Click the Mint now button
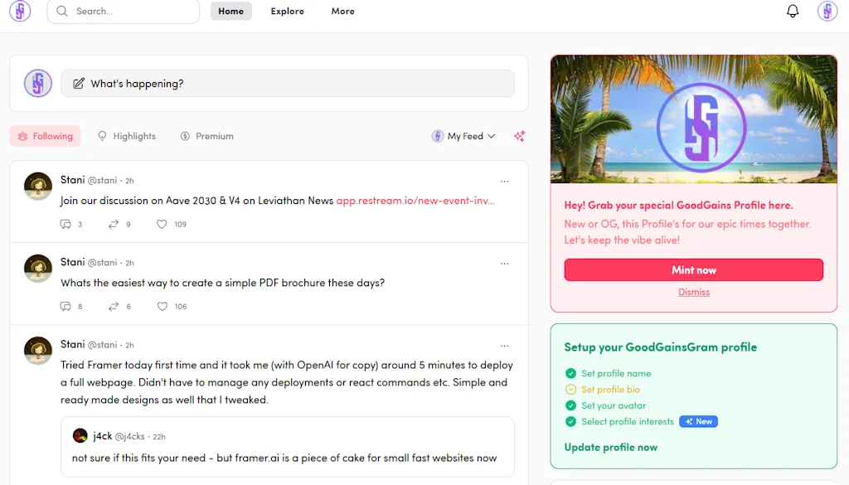 point(694,269)
